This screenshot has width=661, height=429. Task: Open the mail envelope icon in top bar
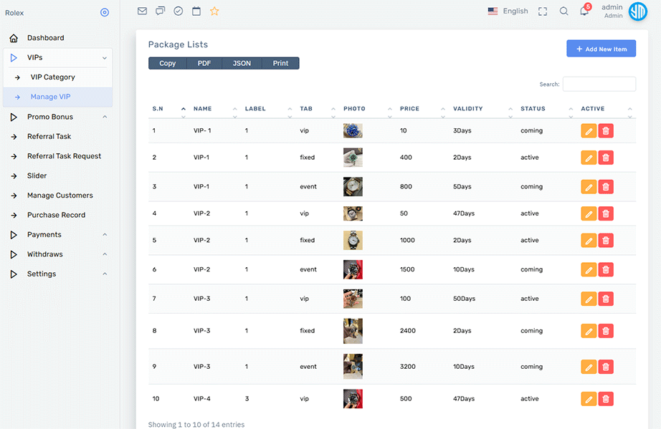(142, 11)
